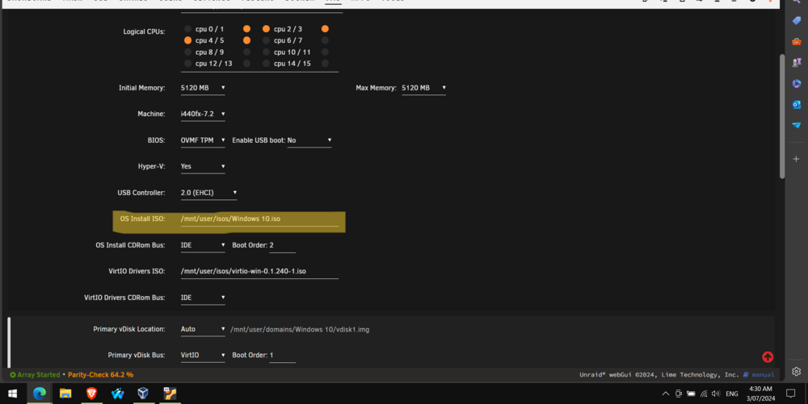
Task: Open the Enable USB boot dropdown
Action: (x=309, y=140)
